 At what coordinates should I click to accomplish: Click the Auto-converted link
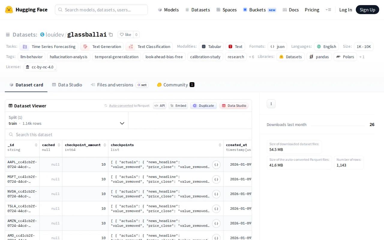point(121,106)
